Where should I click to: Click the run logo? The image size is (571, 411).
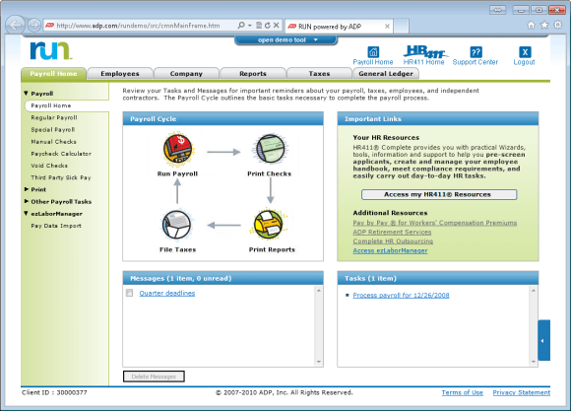point(50,50)
